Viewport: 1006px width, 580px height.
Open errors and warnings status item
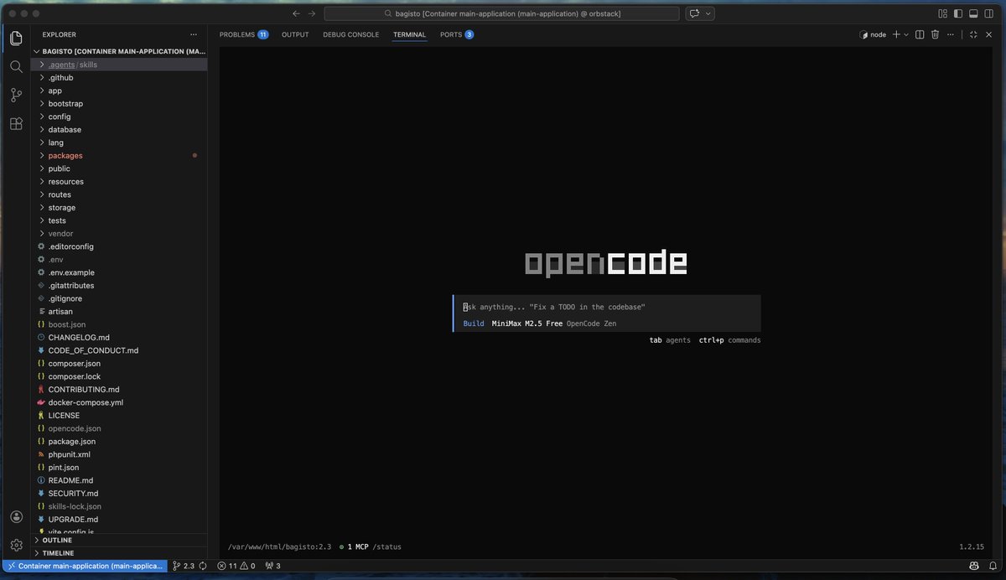tap(236, 566)
